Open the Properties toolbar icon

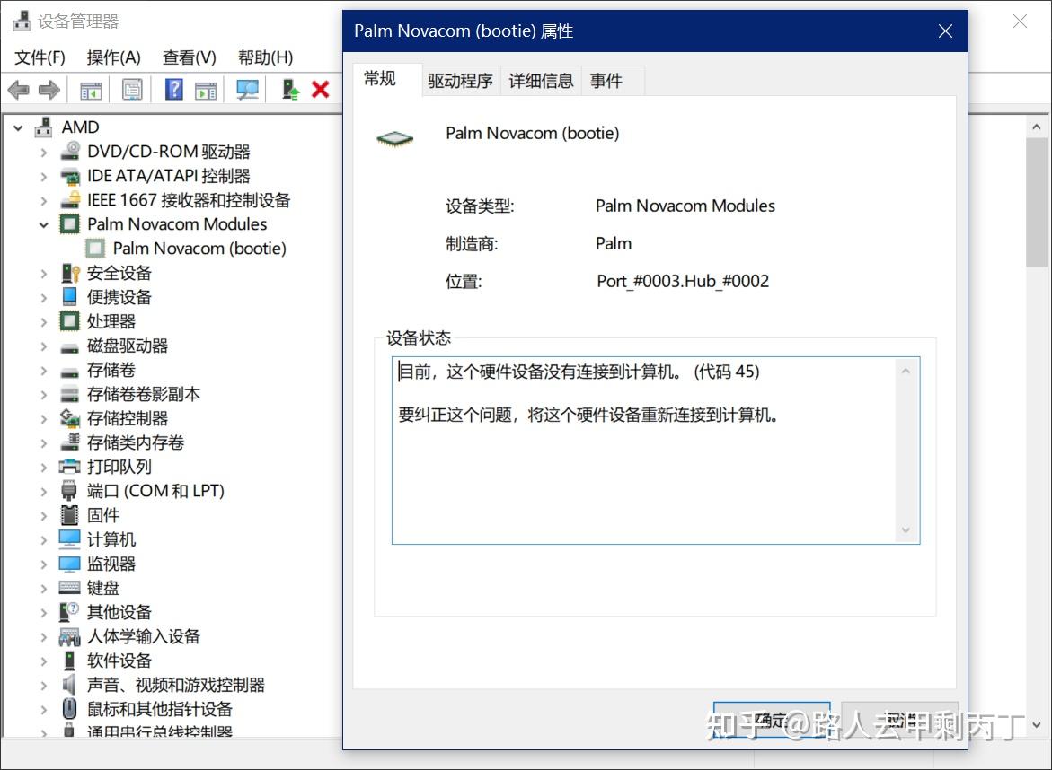click(x=130, y=89)
